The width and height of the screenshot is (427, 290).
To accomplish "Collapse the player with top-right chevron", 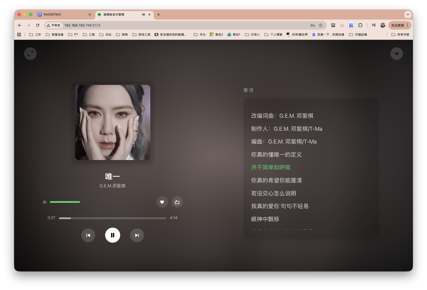I will pyautogui.click(x=396, y=53).
